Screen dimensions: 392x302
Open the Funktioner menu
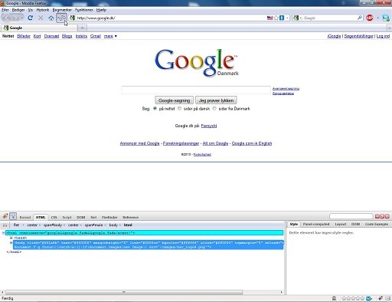(84, 10)
